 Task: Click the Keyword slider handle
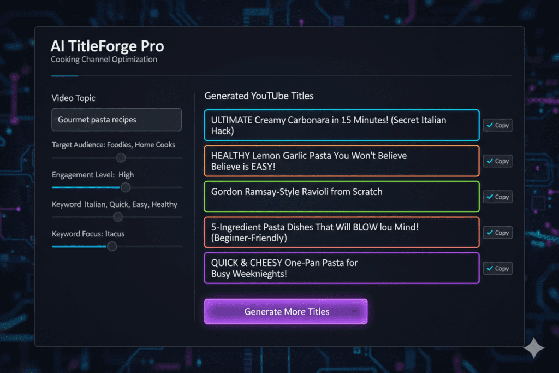[117, 217]
